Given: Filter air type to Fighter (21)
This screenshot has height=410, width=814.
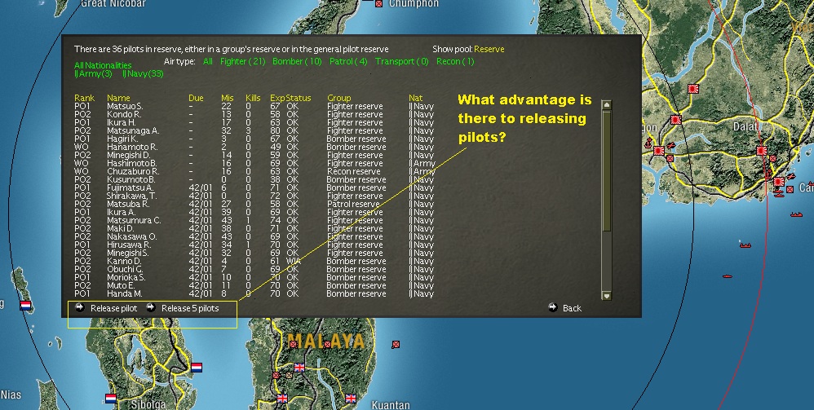Looking at the screenshot, I should coord(243,61).
